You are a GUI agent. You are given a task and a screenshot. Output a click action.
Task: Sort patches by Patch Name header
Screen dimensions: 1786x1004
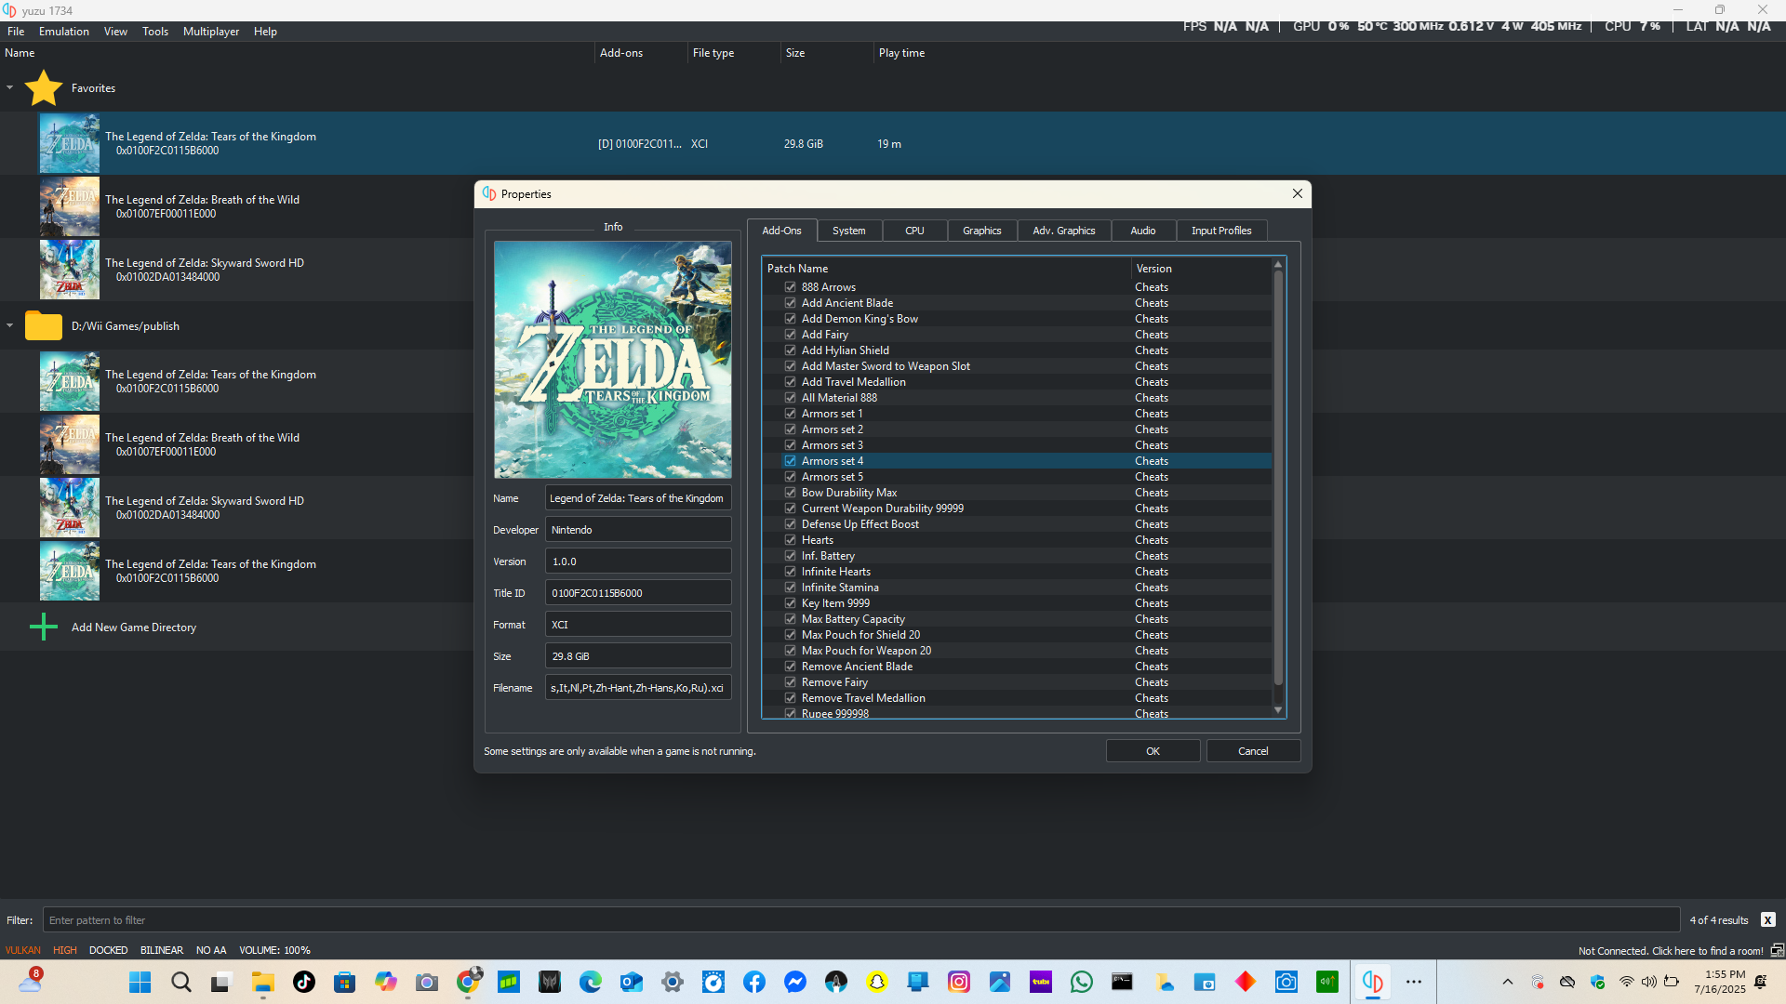(x=946, y=269)
